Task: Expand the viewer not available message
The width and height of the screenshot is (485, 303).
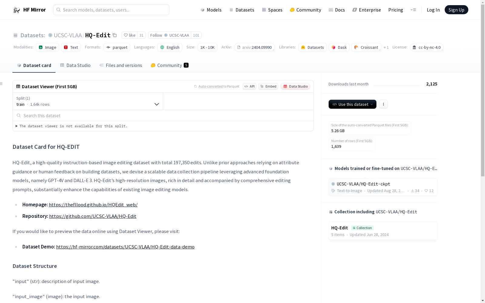Action: (72, 126)
